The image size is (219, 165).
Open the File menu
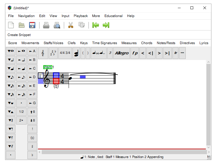pyautogui.click(x=11, y=16)
